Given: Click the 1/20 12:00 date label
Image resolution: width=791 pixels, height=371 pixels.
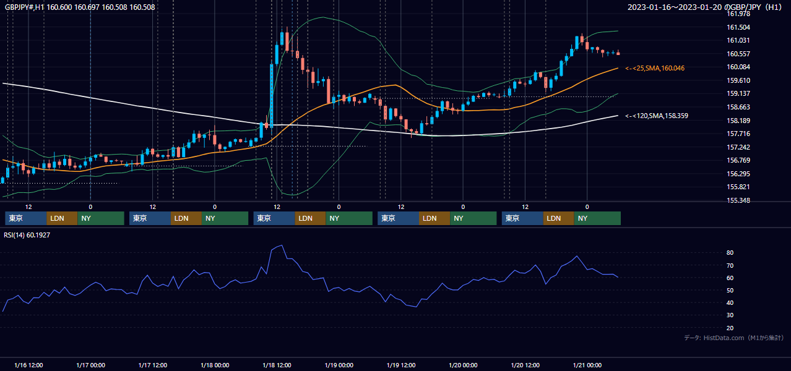Looking at the screenshot, I should tap(525, 365).
